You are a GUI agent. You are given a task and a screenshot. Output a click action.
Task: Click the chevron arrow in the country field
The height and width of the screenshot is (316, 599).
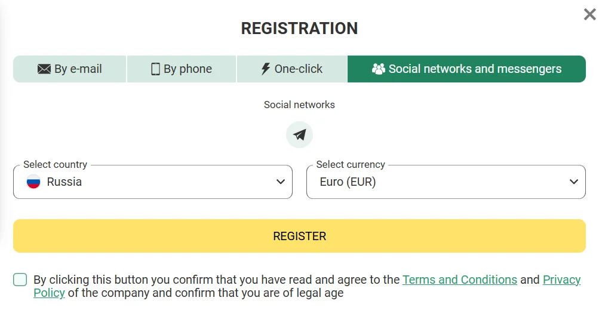pyautogui.click(x=281, y=182)
